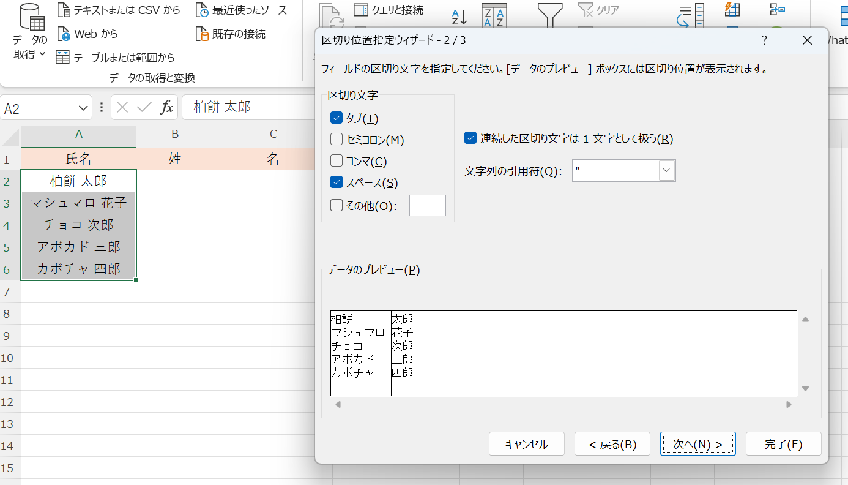Click the insert function fx icon
The height and width of the screenshot is (485, 848).
(x=166, y=108)
